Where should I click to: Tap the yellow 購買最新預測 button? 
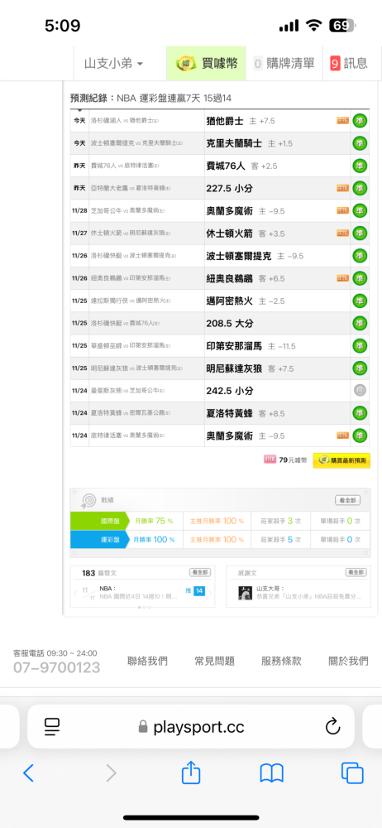(x=341, y=460)
